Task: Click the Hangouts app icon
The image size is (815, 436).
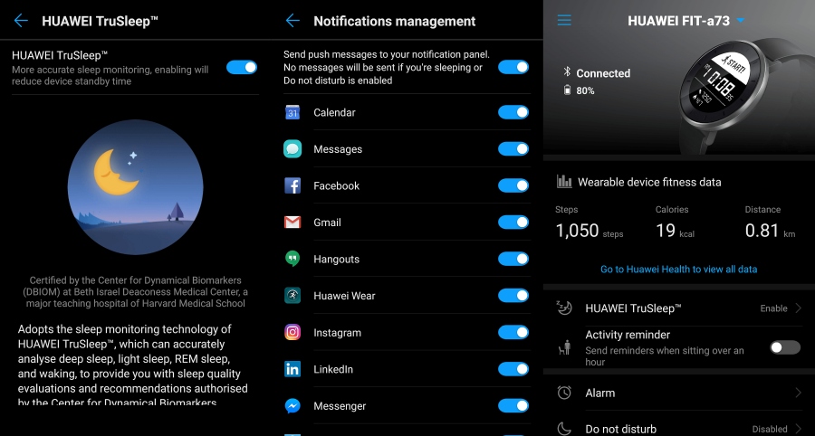Action: pos(292,259)
